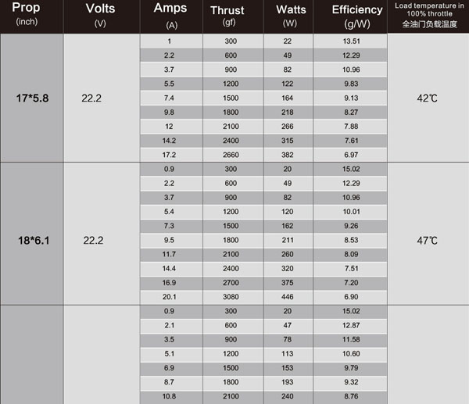The height and width of the screenshot is (404, 469).
Task: Select the 446 watts value
Action: pyautogui.click(x=288, y=296)
